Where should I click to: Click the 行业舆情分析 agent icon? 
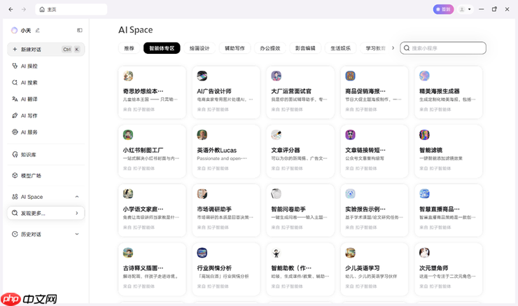click(202, 253)
